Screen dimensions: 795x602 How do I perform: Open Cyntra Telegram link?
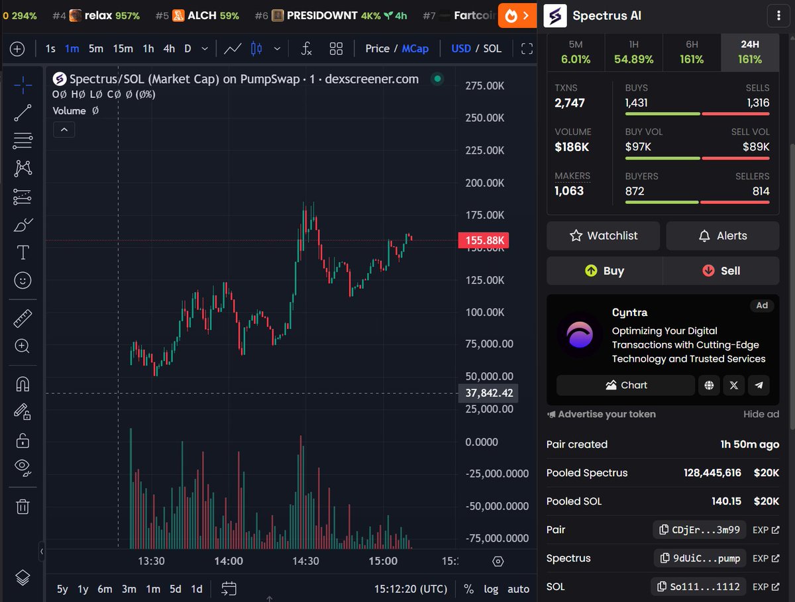(759, 385)
